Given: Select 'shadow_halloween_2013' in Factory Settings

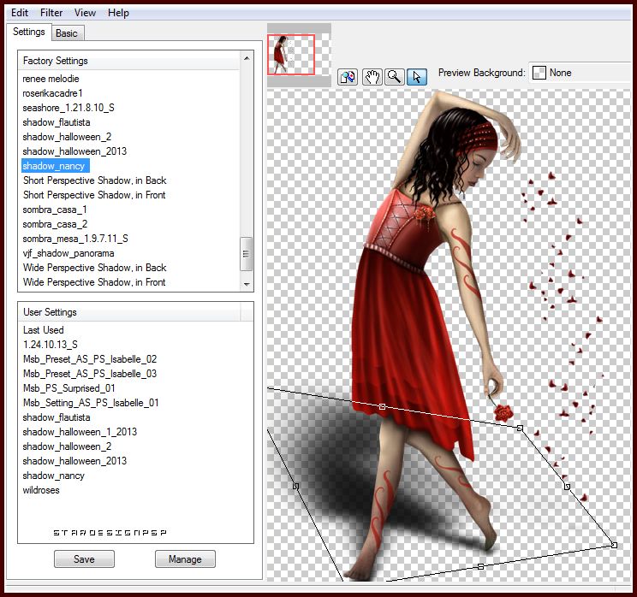Looking at the screenshot, I should point(74,151).
